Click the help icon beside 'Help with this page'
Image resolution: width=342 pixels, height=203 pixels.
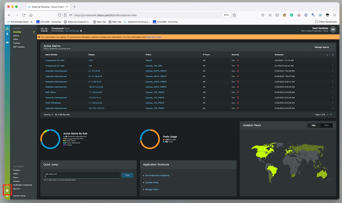point(81,31)
